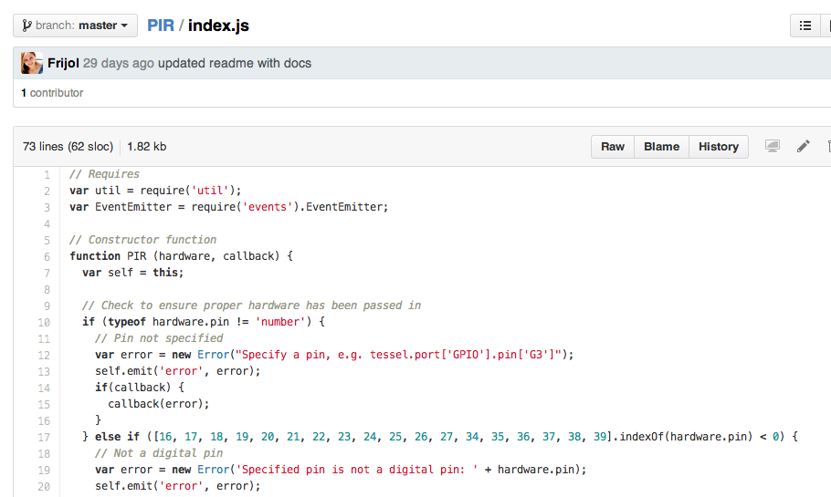Select line number 1

point(47,175)
